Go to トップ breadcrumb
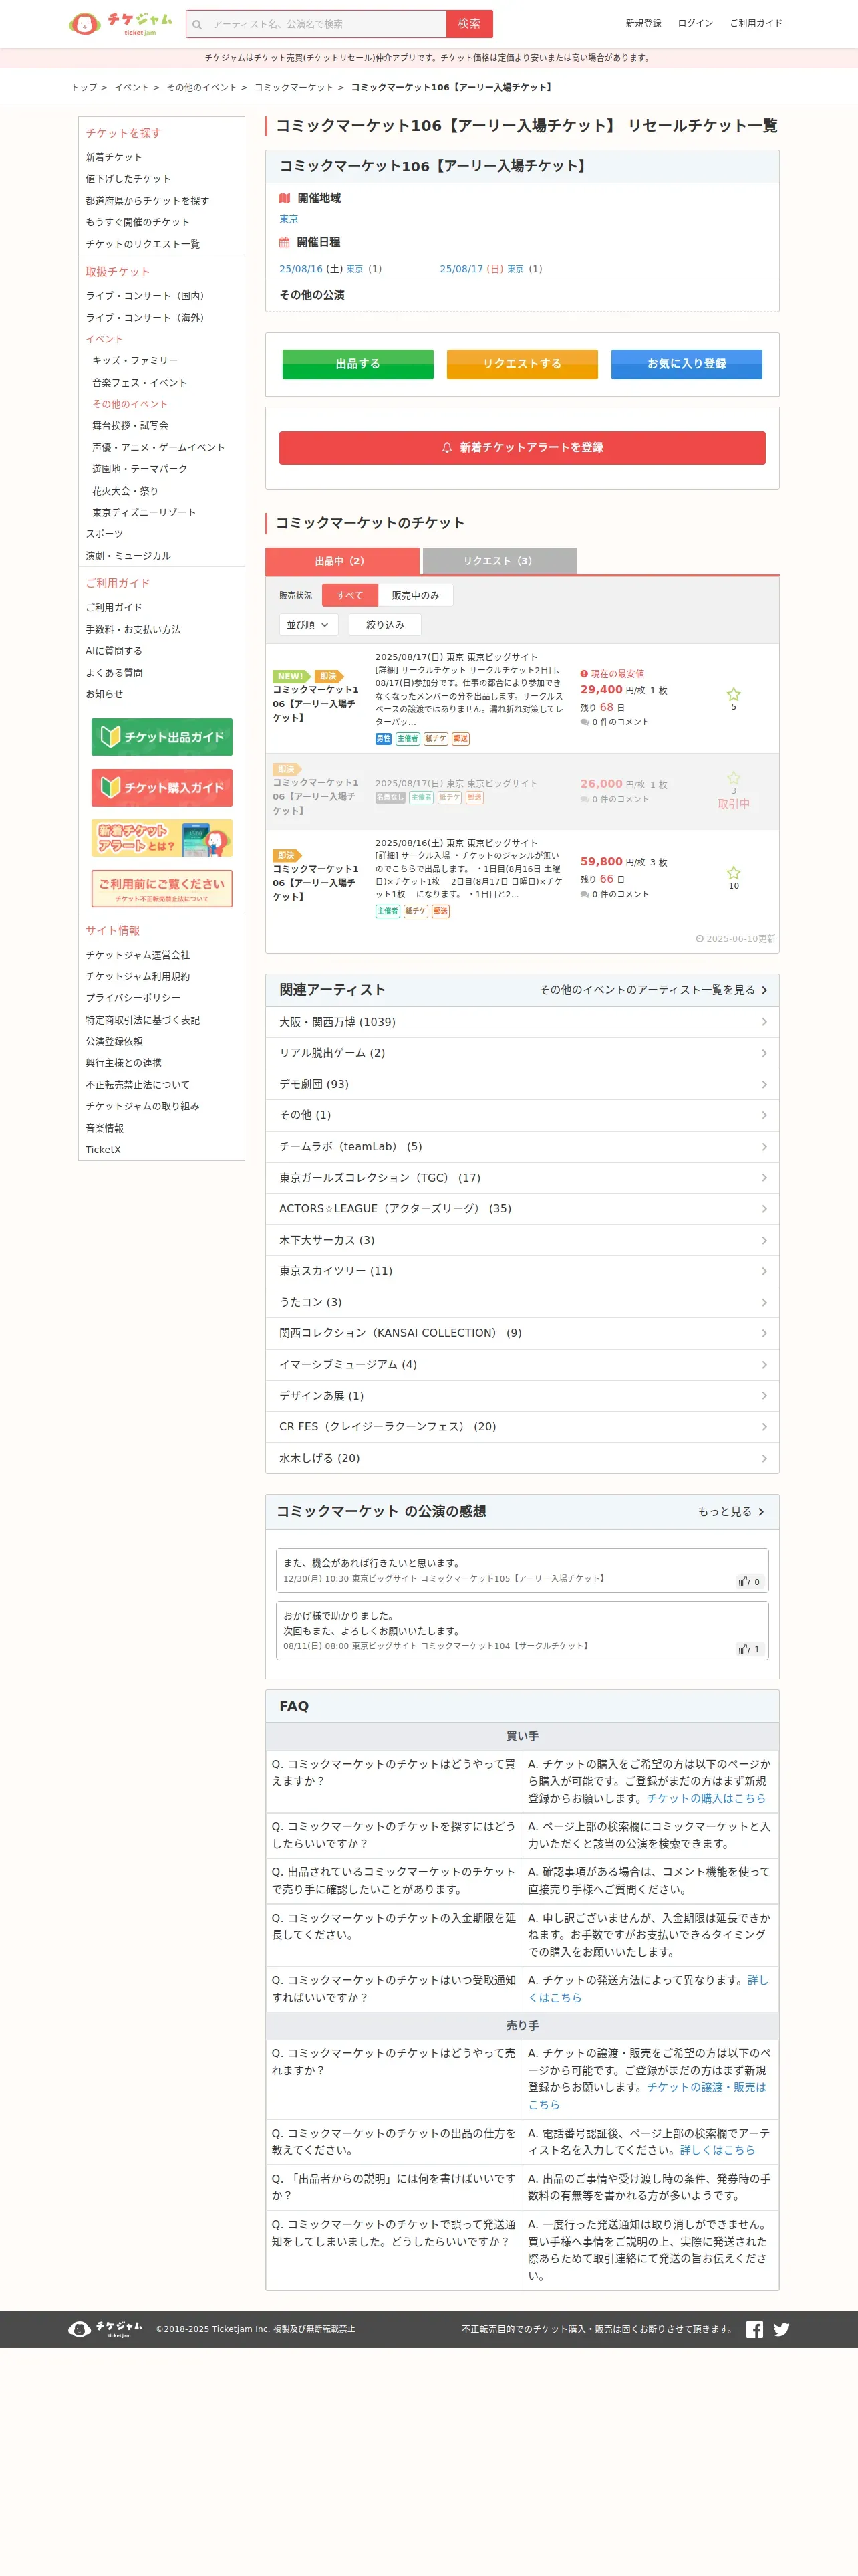Image resolution: width=858 pixels, height=2576 pixels. (84, 88)
